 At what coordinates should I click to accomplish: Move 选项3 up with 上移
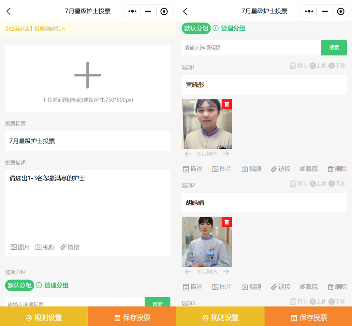318,302
